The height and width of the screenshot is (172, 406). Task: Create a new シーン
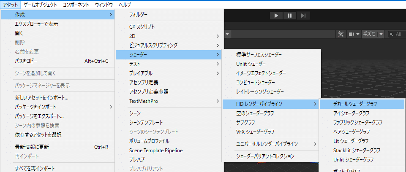169,113
